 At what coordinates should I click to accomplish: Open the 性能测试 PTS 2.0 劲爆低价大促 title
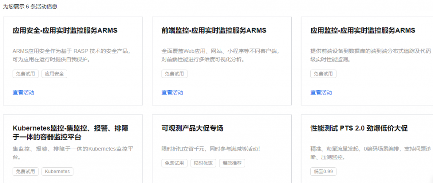(359, 128)
